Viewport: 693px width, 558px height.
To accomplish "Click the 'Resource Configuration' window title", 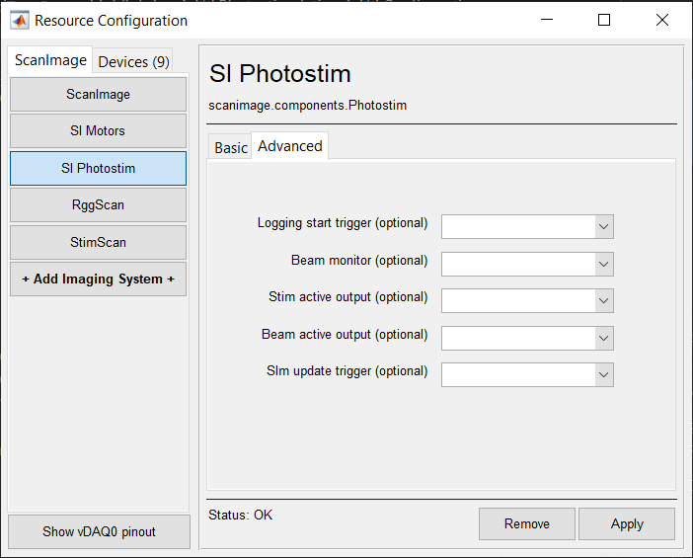I will pos(111,21).
